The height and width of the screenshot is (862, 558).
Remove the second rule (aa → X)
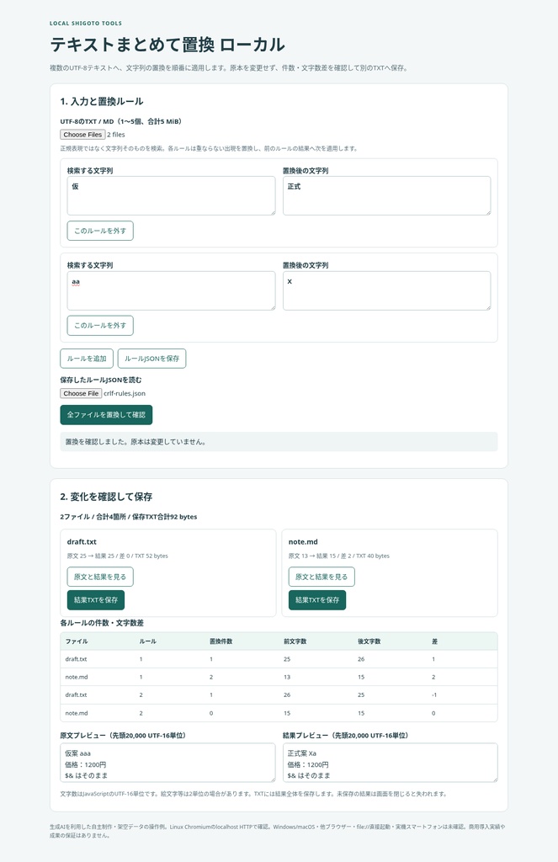(100, 326)
